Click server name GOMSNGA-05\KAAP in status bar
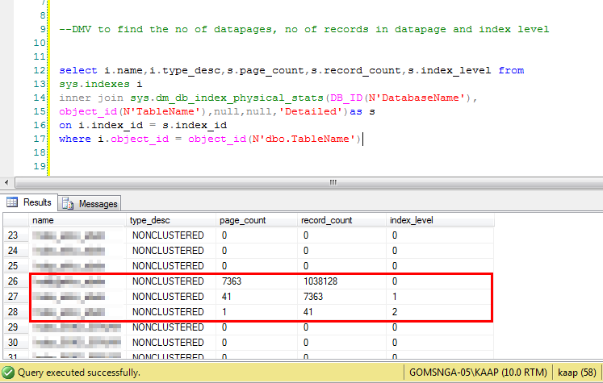 pyautogui.click(x=478, y=373)
